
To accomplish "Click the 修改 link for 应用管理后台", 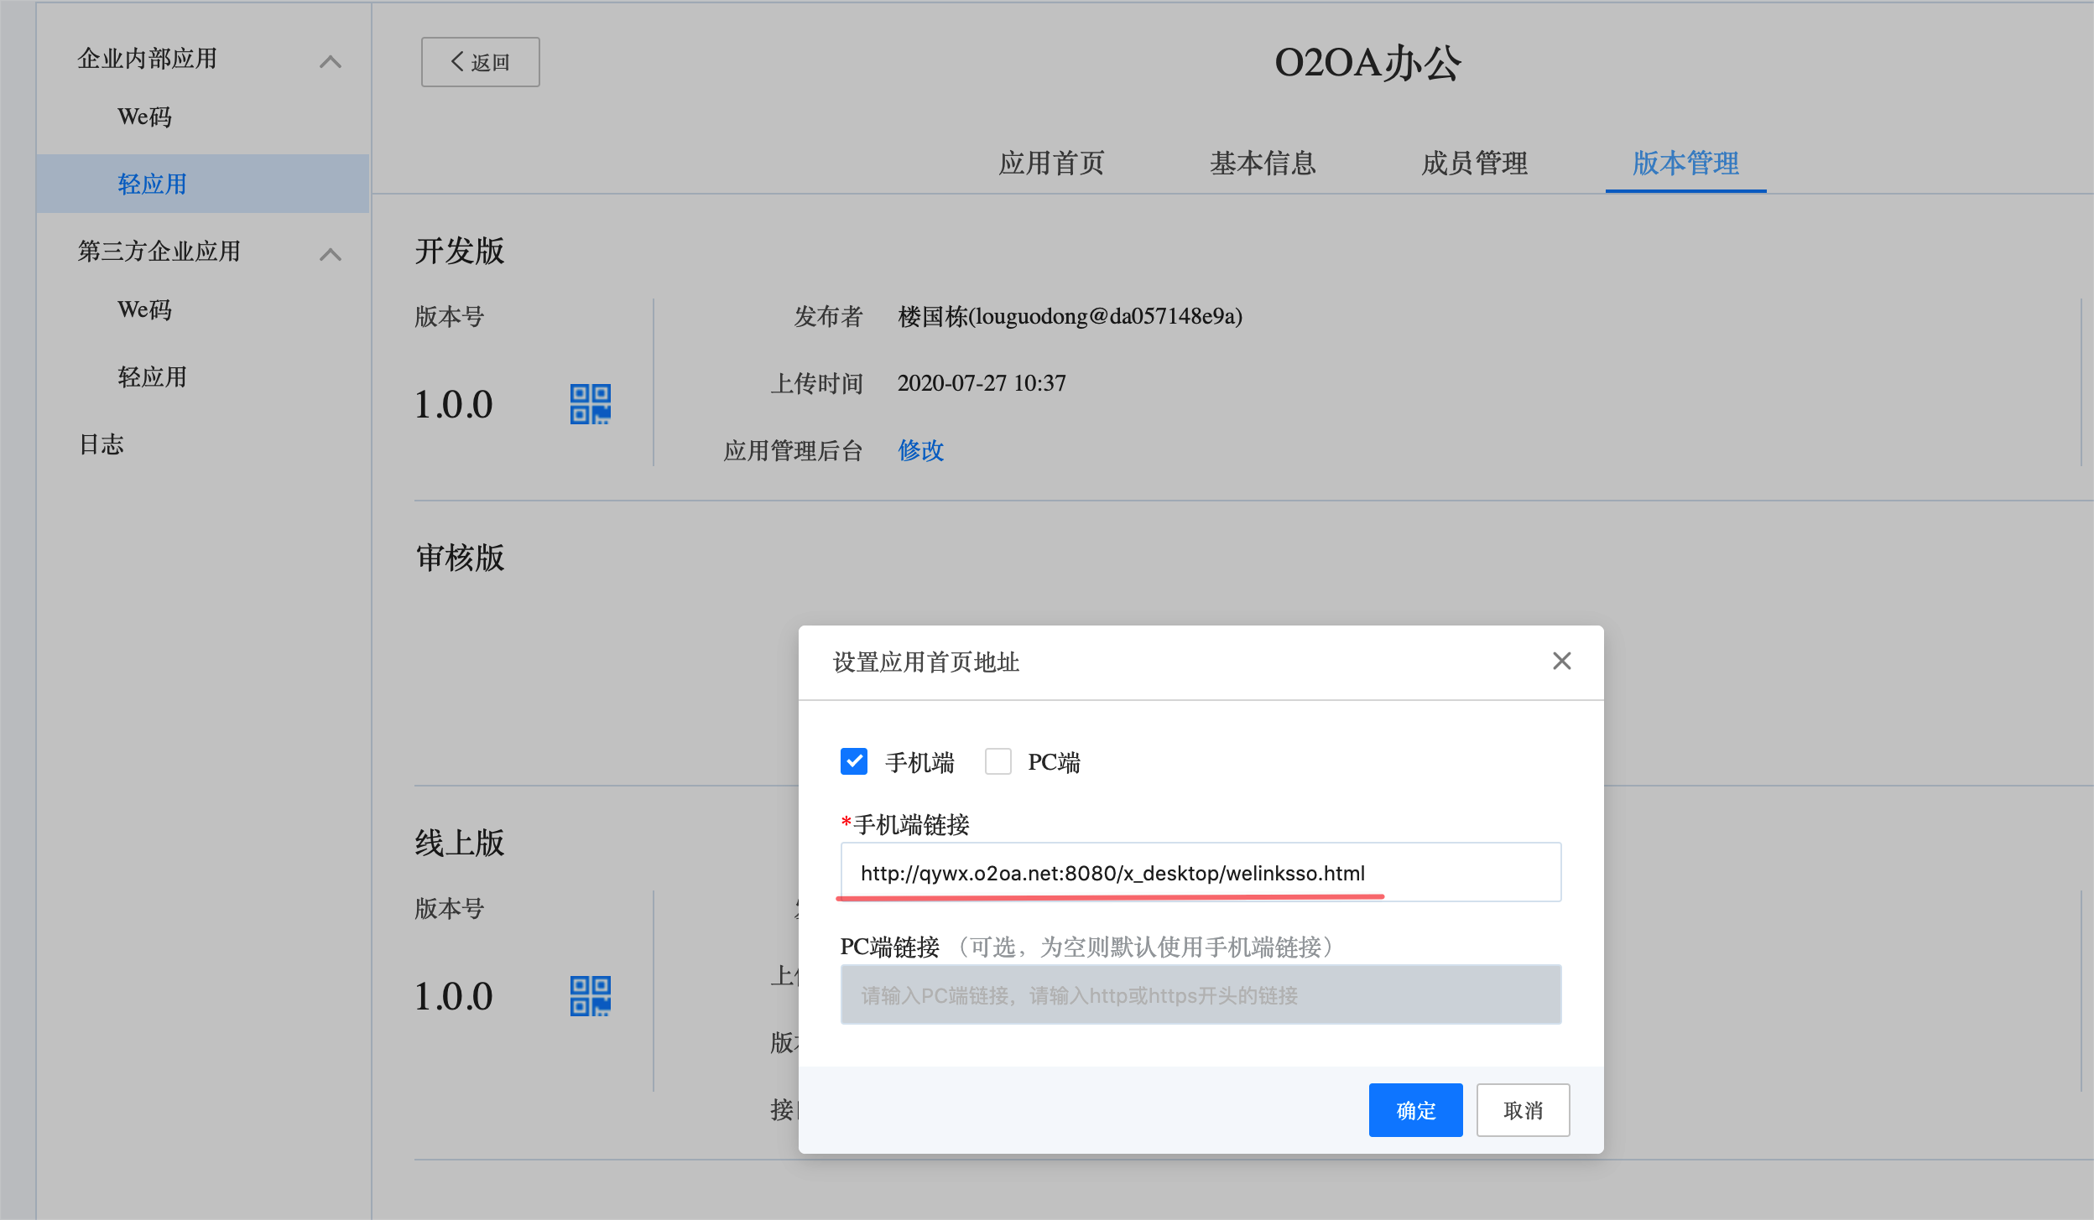I will pyautogui.click(x=920, y=450).
